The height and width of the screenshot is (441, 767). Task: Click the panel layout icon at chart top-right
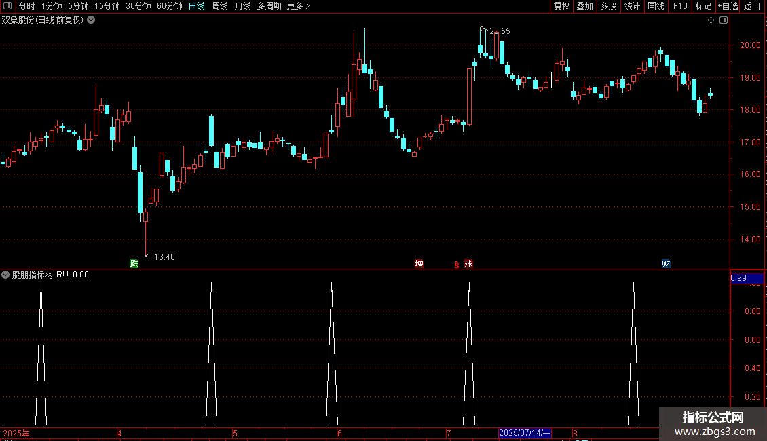[x=724, y=20]
